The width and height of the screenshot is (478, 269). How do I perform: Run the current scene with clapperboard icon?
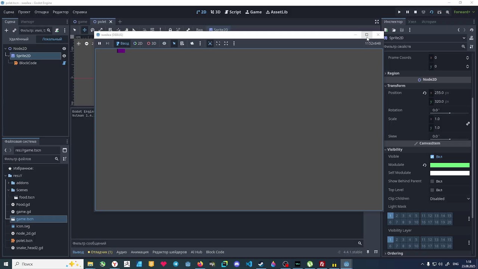[x=439, y=12]
